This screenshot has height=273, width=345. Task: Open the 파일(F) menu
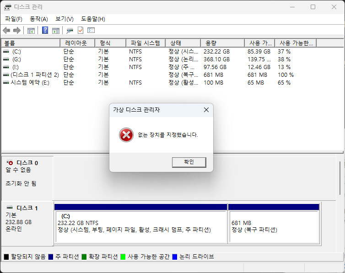tap(14, 19)
